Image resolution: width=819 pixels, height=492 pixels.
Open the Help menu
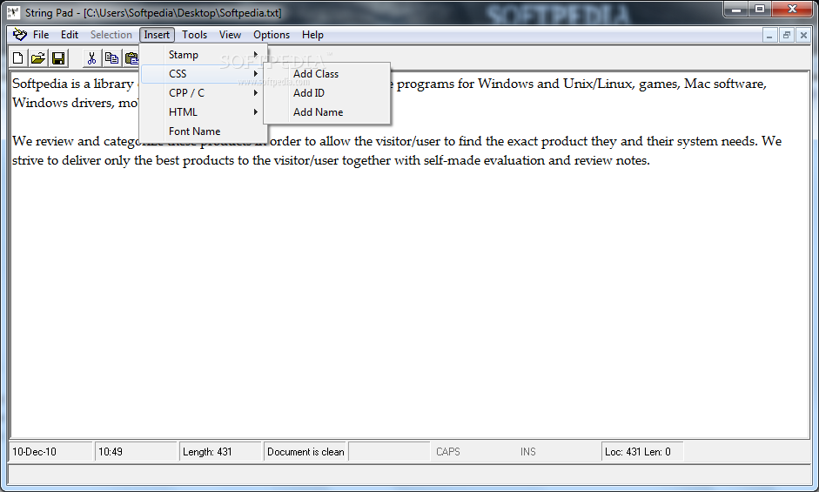coord(312,35)
